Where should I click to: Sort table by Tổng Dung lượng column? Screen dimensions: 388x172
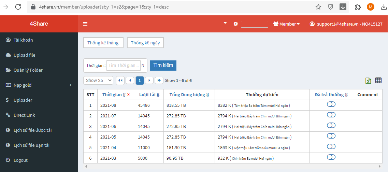189,95
